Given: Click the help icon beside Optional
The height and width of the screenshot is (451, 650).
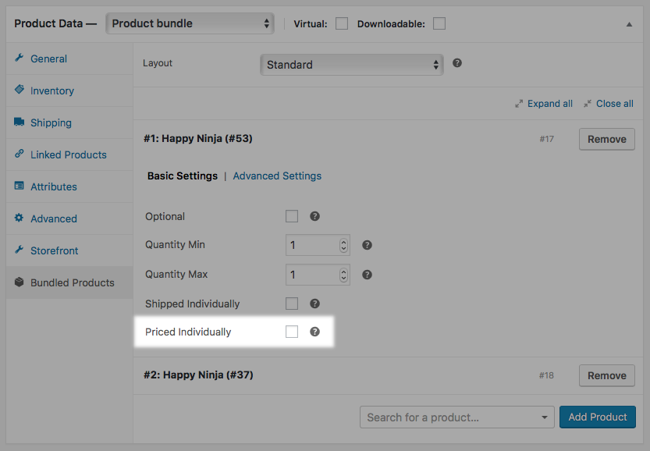Looking at the screenshot, I should pyautogui.click(x=315, y=216).
